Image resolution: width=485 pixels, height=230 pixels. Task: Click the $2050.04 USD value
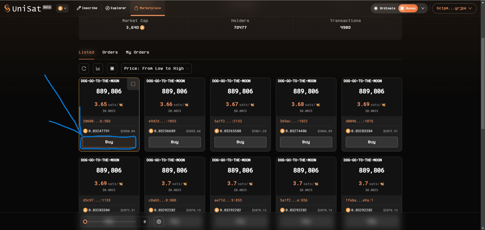[128, 131]
